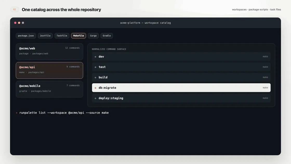The image size is (291, 164).
Task: Switch to the package.json tab
Action: tap(26, 36)
